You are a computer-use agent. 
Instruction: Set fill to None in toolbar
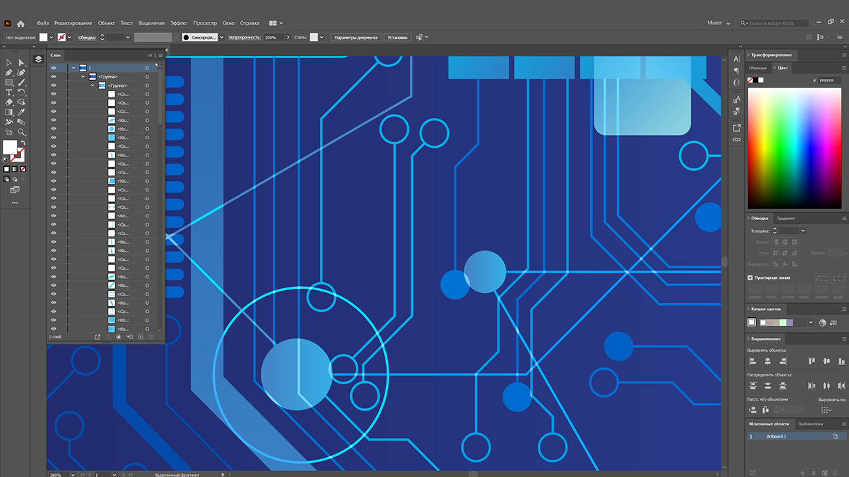(23, 169)
